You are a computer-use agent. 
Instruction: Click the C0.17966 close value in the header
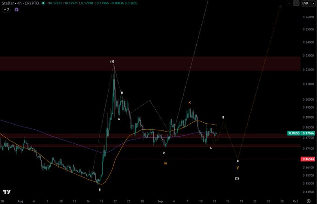click(x=103, y=3)
